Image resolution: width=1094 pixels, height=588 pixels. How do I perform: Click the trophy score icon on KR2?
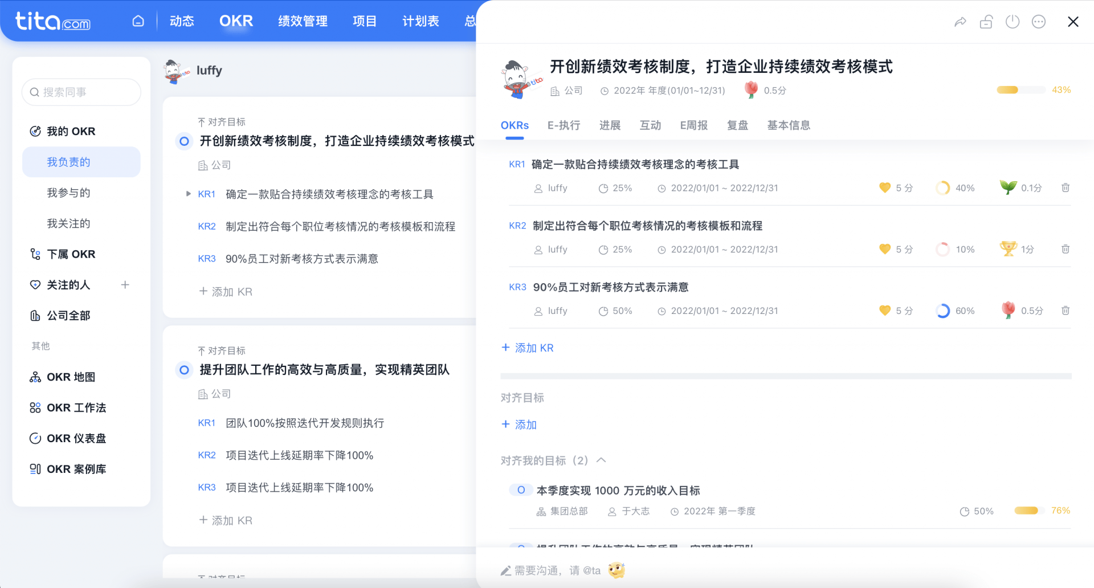click(x=1008, y=248)
